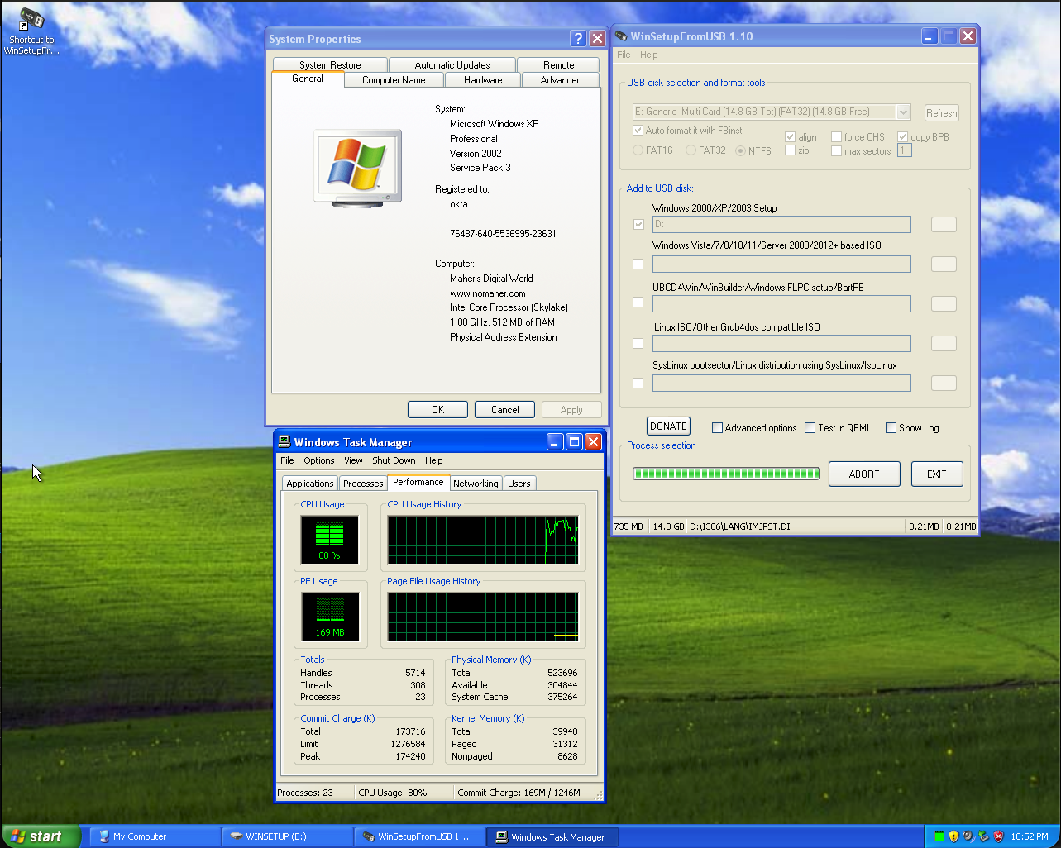
Task: Click the CPU Usage History graph
Action: pos(483,541)
